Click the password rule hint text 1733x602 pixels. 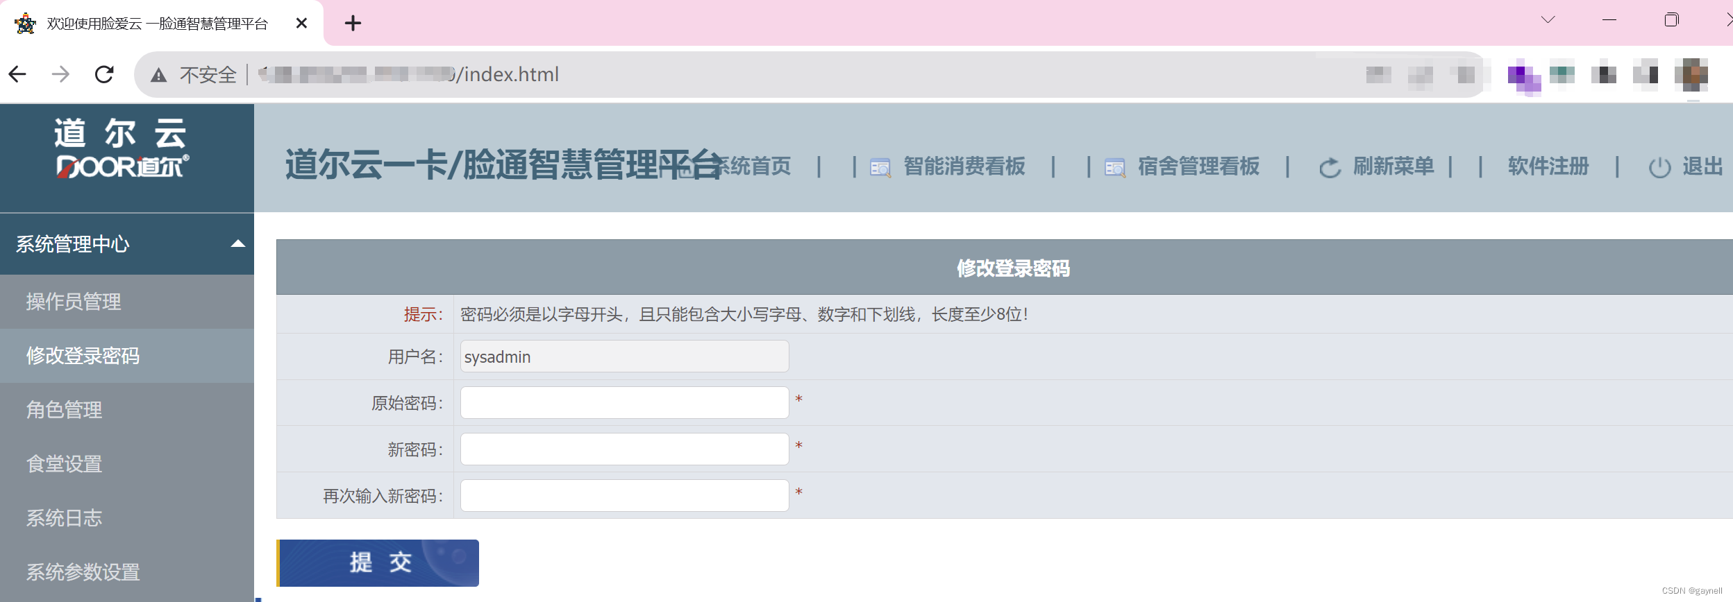[744, 315]
